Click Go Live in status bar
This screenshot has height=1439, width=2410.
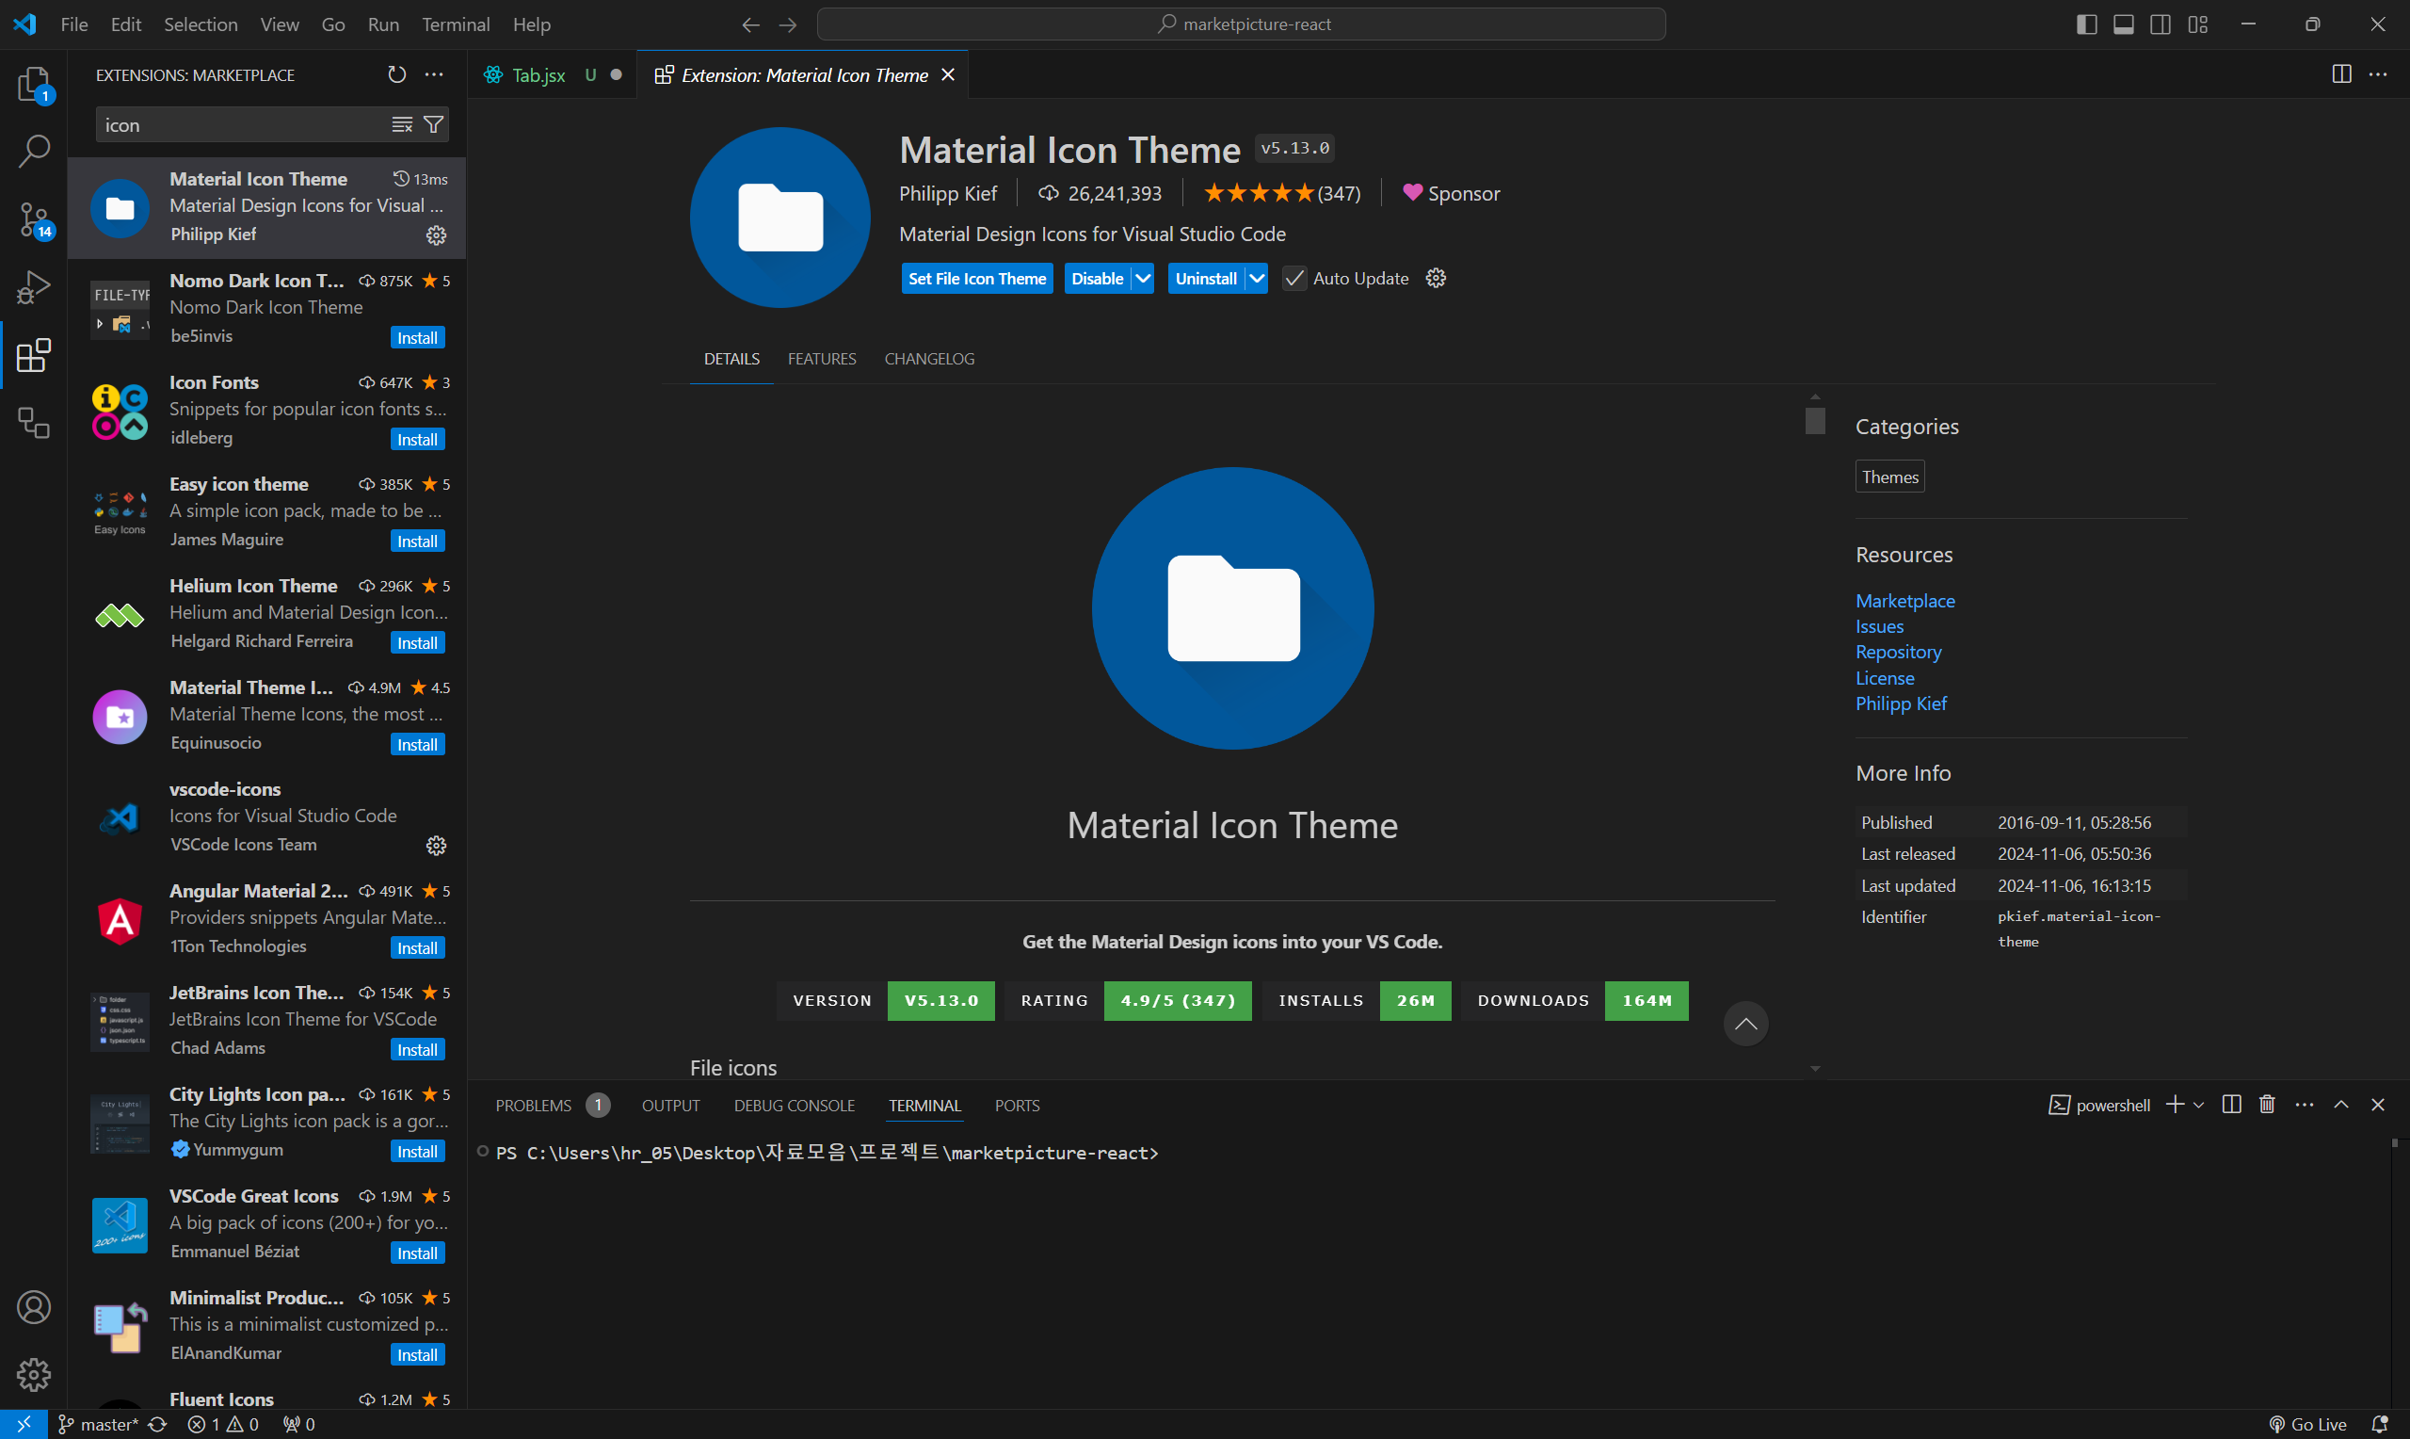[x=2306, y=1424]
